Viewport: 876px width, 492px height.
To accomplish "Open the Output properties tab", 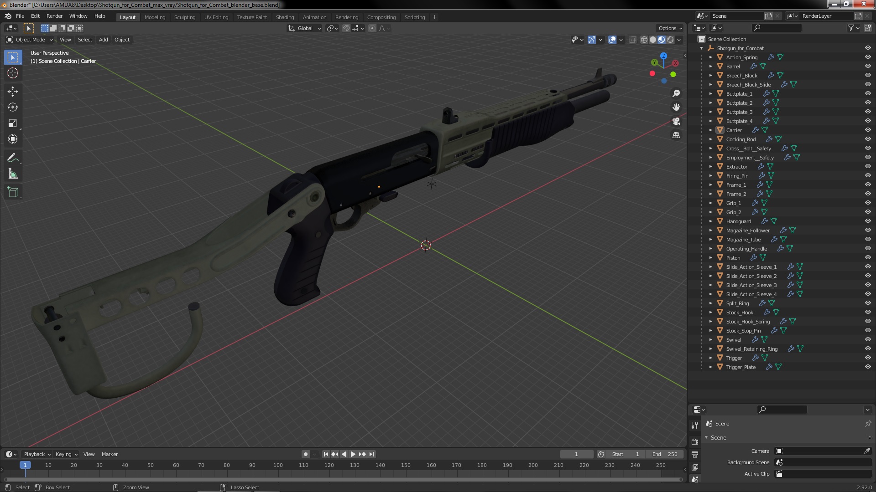I will (x=694, y=454).
